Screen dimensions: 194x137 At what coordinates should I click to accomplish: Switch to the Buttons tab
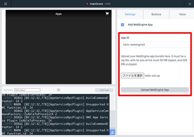point(156,14)
